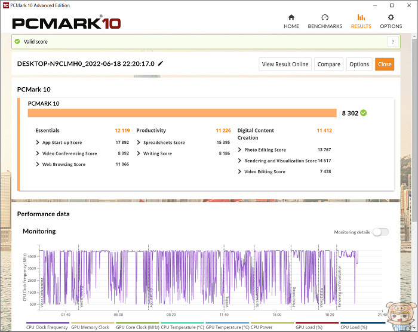
Task: Click the Performance data heading
Action: 43,214
